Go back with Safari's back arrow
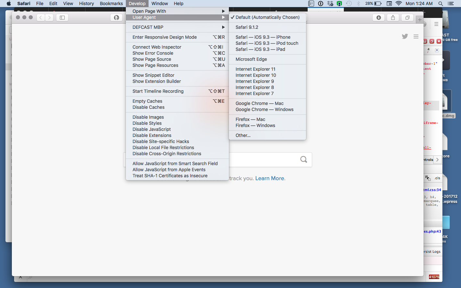The image size is (461, 288). 41,18
